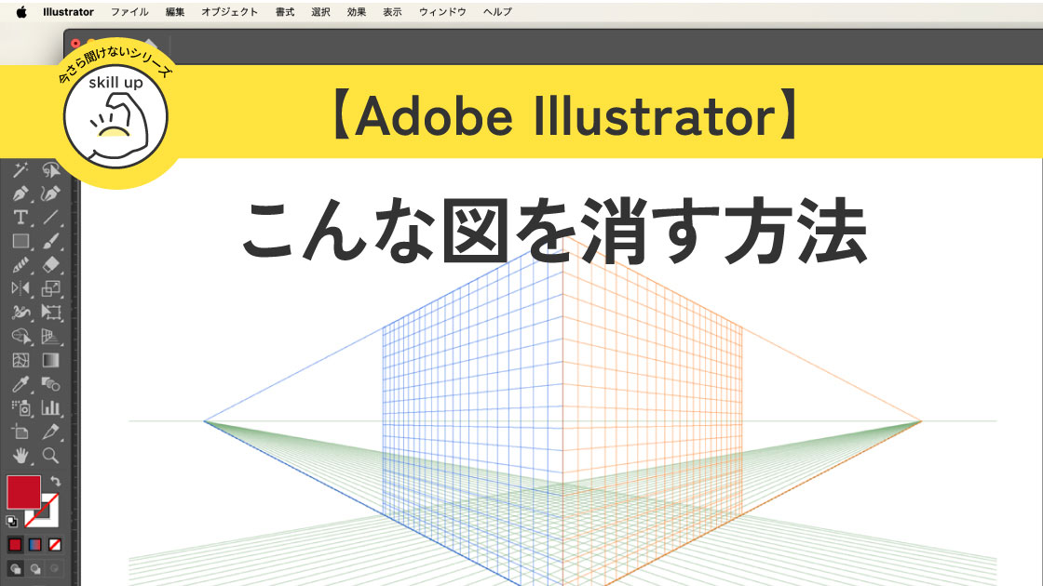Select the Paintbrush tool
This screenshot has width=1043, height=586.
coord(51,241)
